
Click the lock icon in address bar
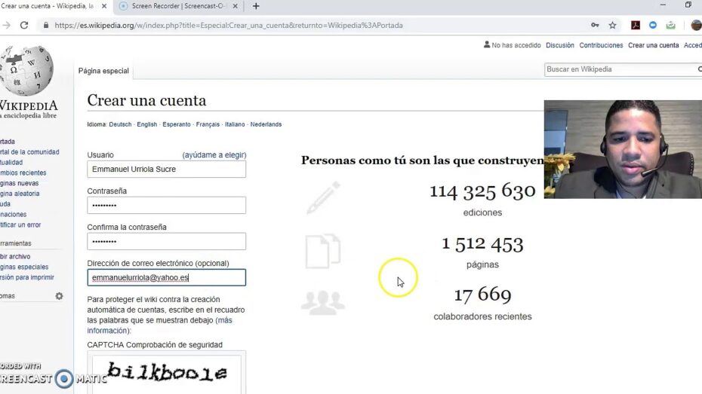pyautogui.click(x=45, y=26)
